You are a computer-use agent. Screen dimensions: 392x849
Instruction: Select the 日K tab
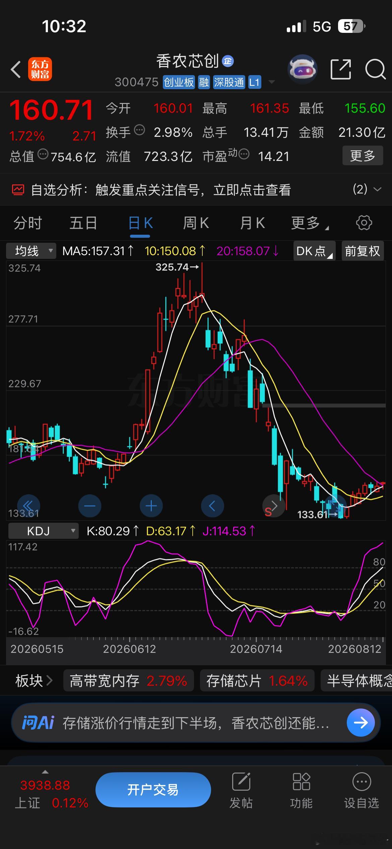[140, 223]
